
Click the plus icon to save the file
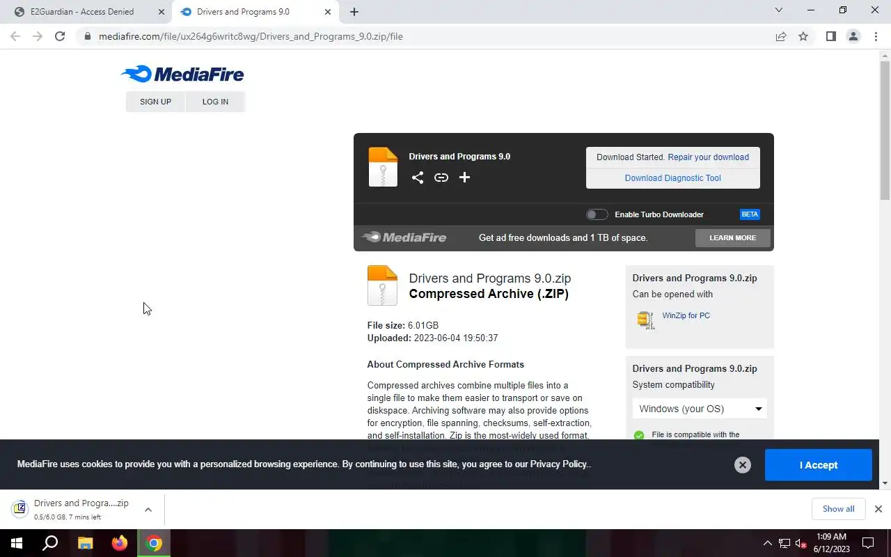point(465,178)
